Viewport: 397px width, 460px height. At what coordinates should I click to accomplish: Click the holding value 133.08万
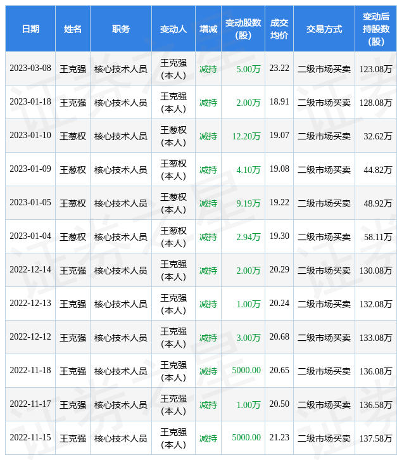click(x=375, y=338)
